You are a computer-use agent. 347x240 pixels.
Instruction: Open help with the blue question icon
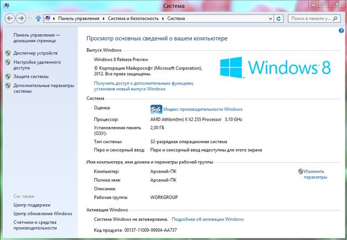341,31
